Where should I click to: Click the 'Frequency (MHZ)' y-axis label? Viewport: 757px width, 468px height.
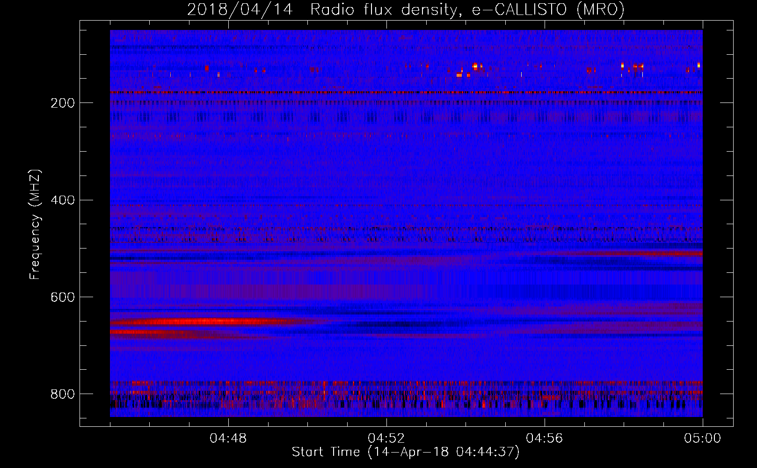tap(35, 225)
